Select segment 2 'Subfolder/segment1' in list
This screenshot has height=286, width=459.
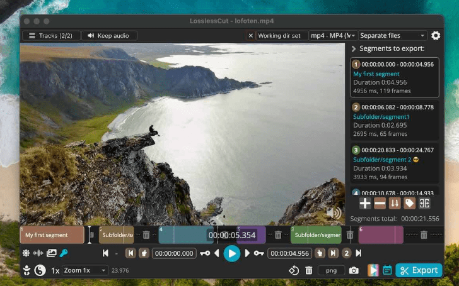tap(395, 121)
